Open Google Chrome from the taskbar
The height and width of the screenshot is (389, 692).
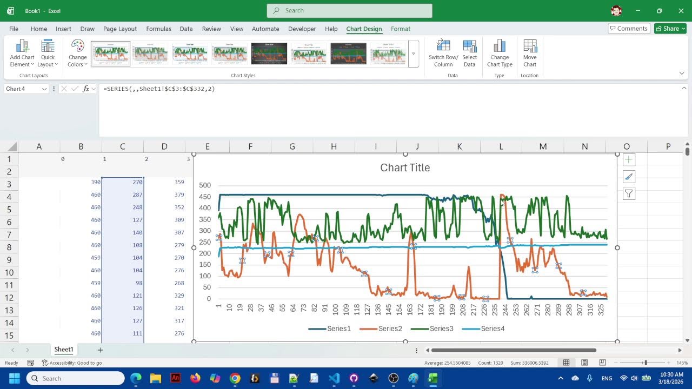pos(235,378)
